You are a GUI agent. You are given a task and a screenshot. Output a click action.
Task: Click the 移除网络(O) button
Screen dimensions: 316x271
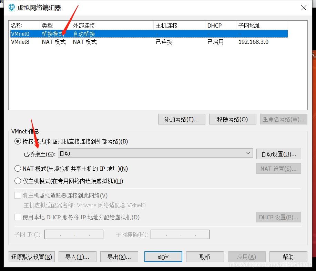(233, 119)
